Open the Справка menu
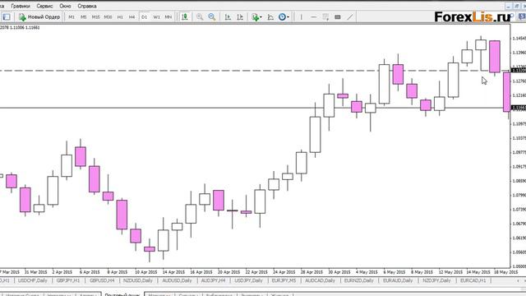Viewport: 526px width, 296px height. coord(87,6)
